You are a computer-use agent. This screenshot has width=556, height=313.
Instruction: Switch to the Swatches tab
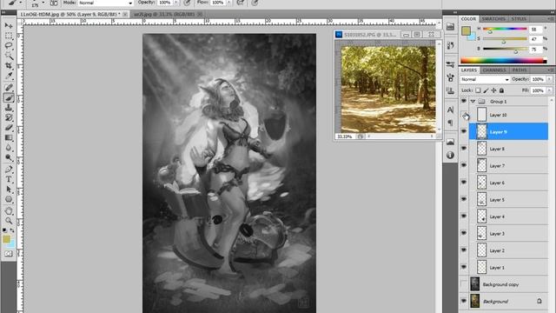(493, 19)
